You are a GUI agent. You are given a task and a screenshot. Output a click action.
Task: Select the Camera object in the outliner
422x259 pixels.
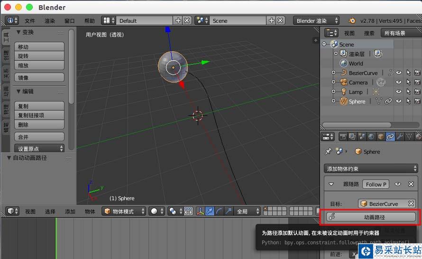[x=358, y=83]
